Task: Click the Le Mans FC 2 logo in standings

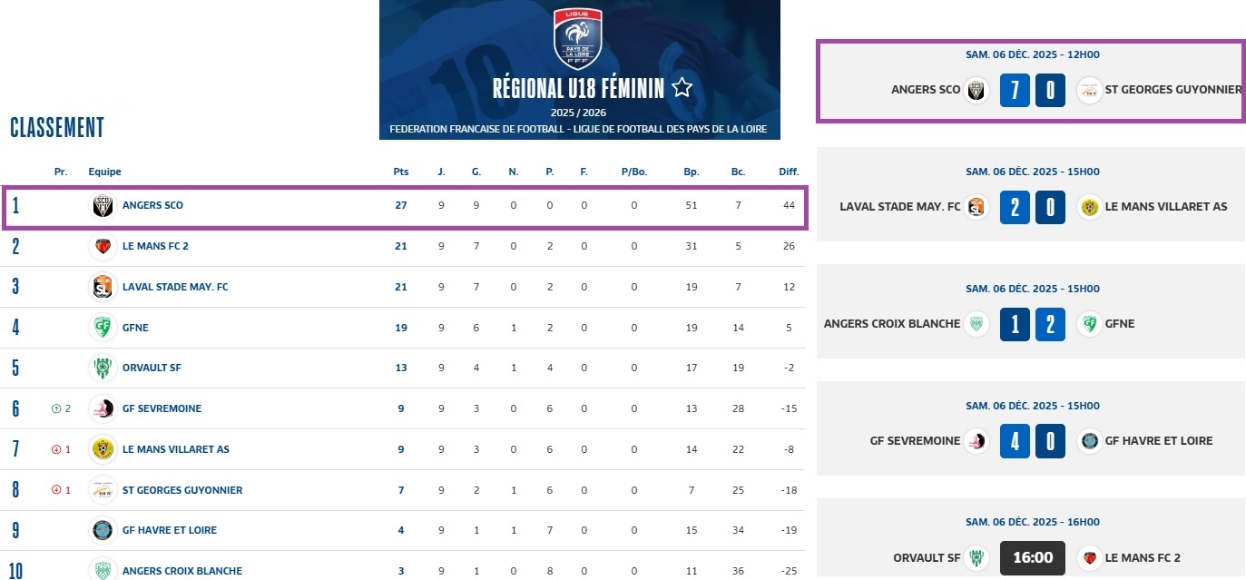Action: (x=103, y=246)
